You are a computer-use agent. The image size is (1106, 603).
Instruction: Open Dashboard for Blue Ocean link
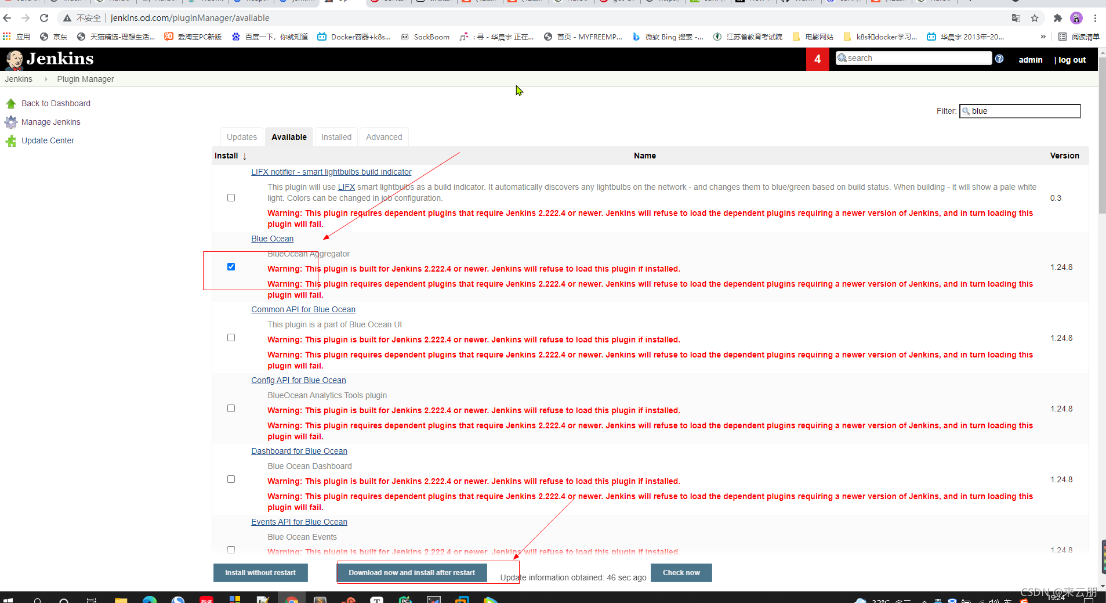pyautogui.click(x=299, y=451)
